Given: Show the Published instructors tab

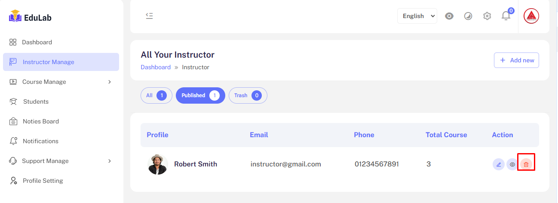Looking at the screenshot, I should [x=200, y=95].
